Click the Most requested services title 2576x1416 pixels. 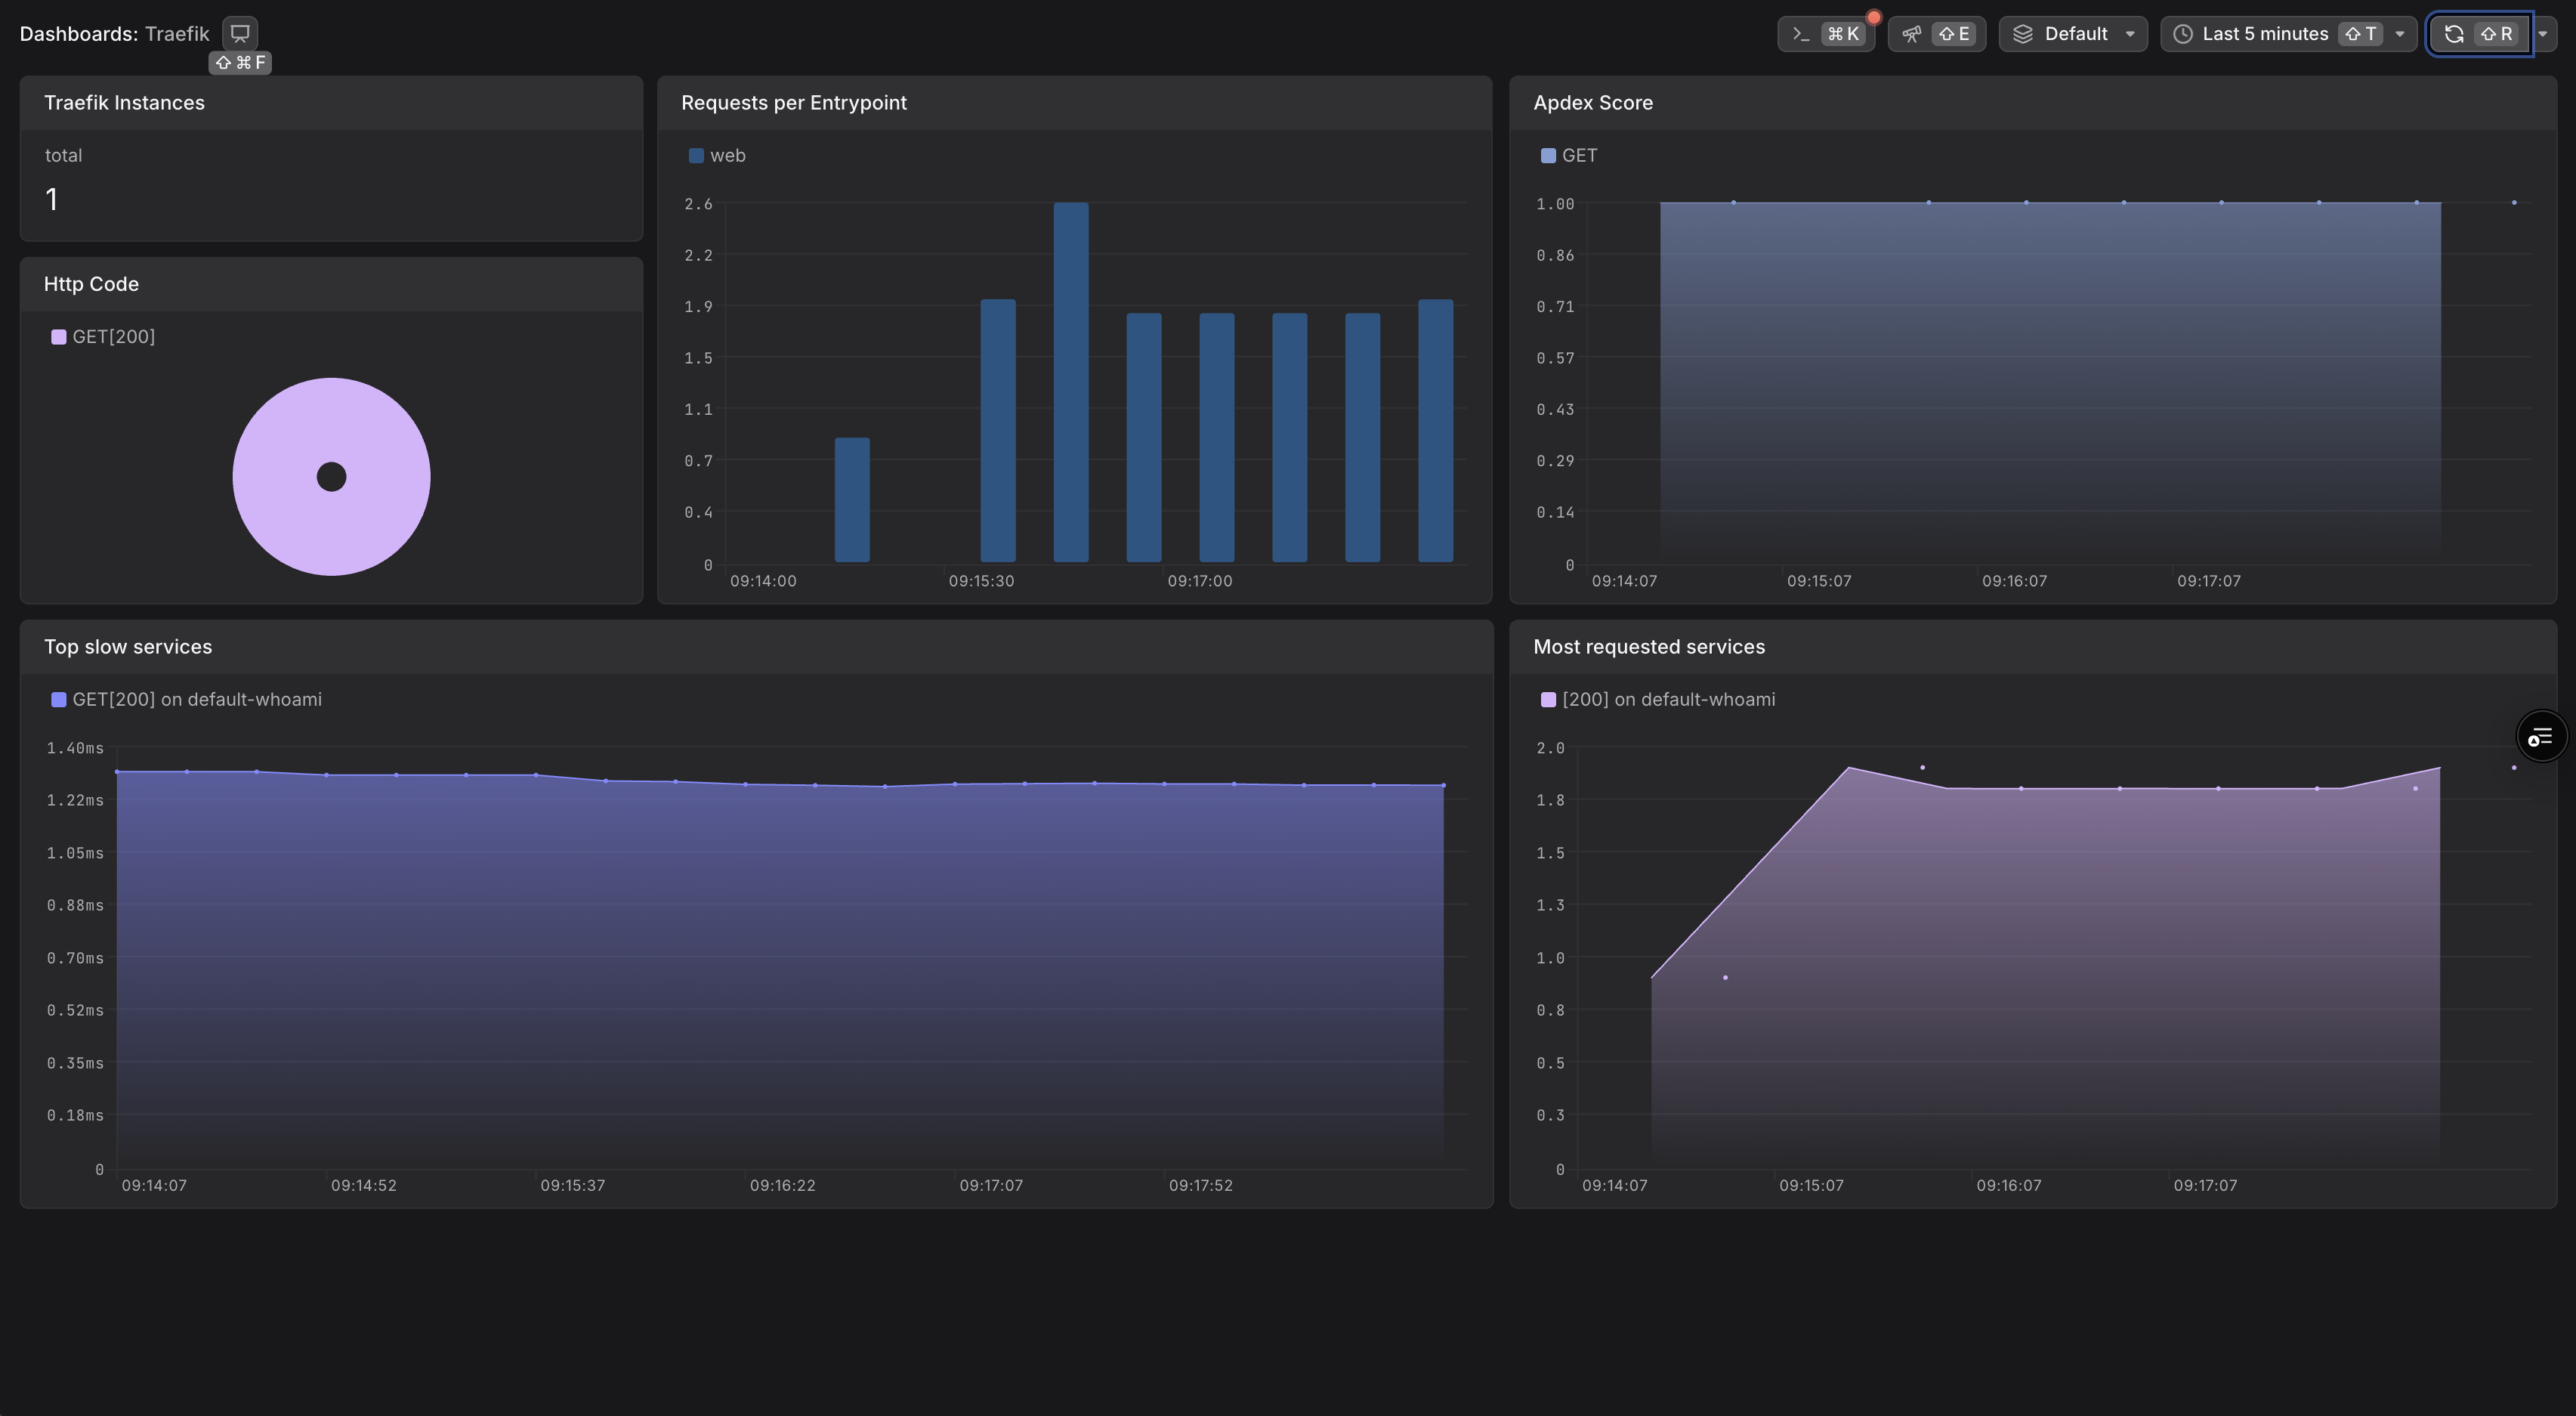[x=1648, y=646]
